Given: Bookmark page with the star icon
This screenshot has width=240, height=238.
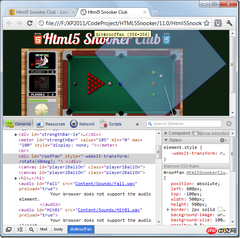Looking at the screenshot, I should [x=206, y=23].
